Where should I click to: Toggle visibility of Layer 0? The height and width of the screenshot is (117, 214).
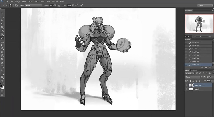[187, 89]
